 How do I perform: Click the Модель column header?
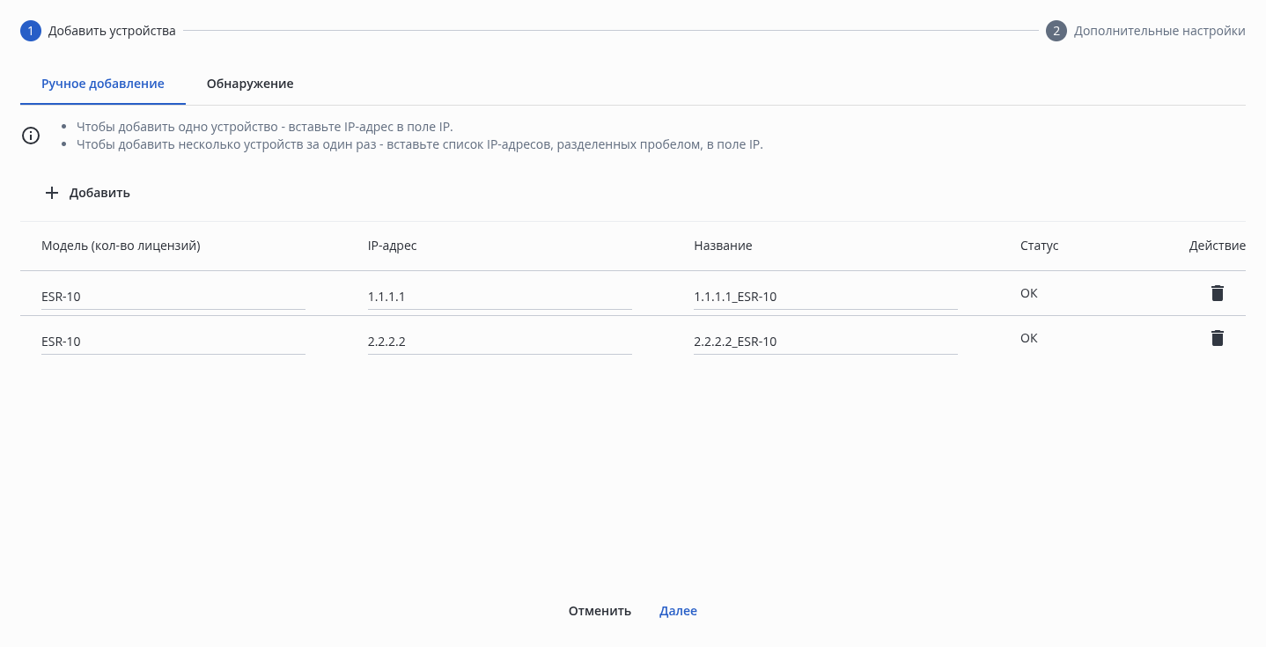pos(121,246)
